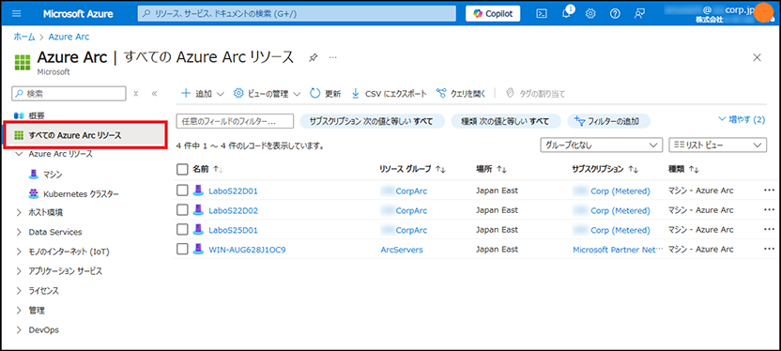Image resolution: width=781 pixels, height=351 pixels.
Task: Expand the モノのインターネット (IoT) section
Action: point(19,252)
